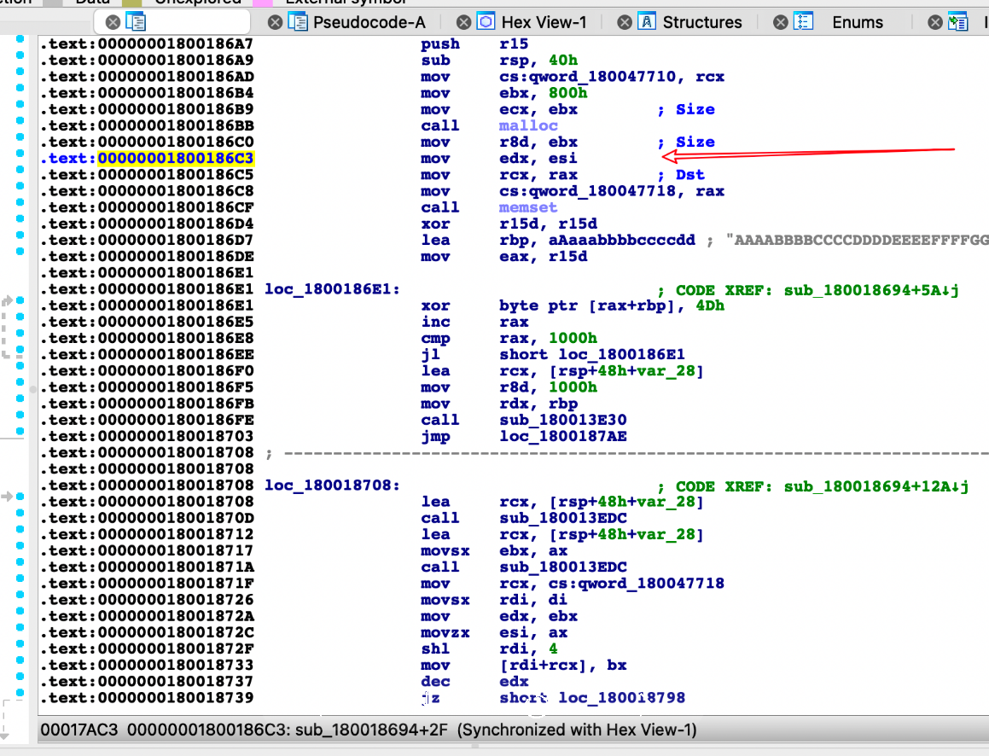Close the Structures tab

(625, 22)
